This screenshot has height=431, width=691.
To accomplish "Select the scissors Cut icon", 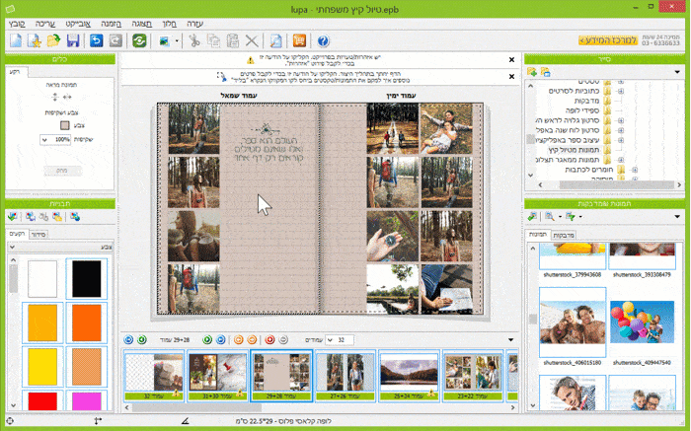I will [194, 40].
